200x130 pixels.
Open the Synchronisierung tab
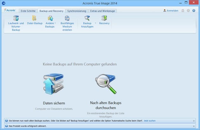pyautogui.click(x=77, y=11)
